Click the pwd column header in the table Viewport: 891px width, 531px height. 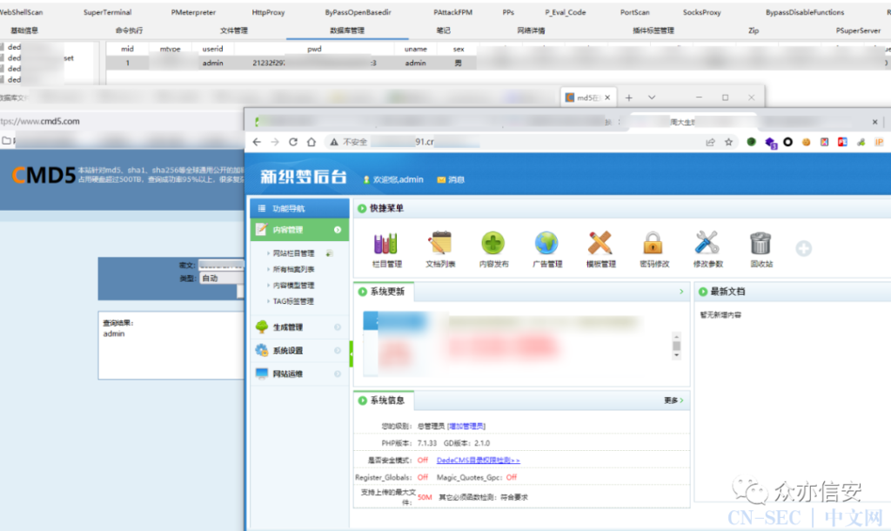pos(314,49)
